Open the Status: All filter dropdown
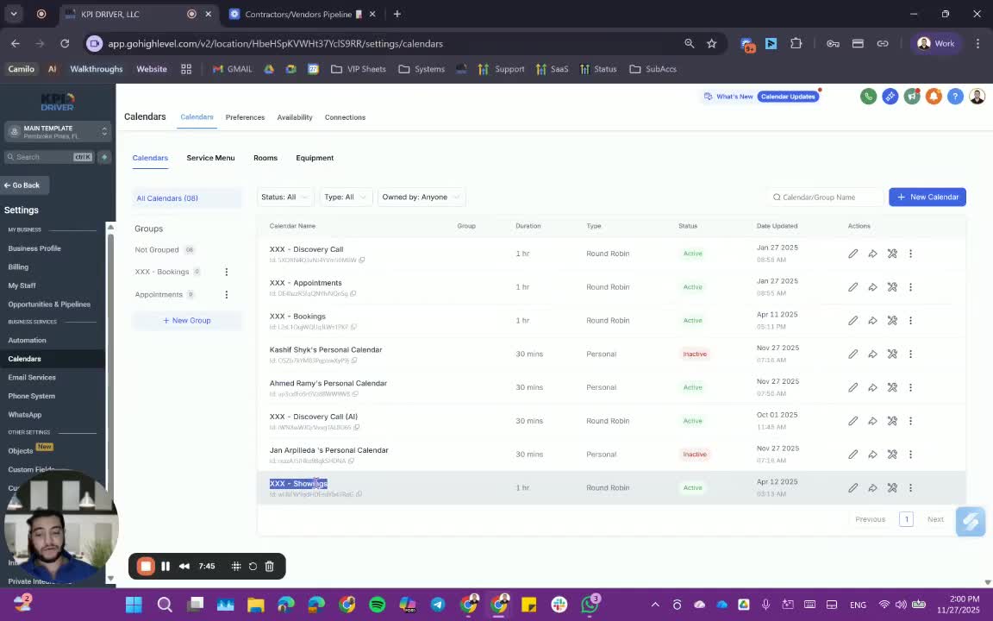This screenshot has width=993, height=621. (285, 197)
